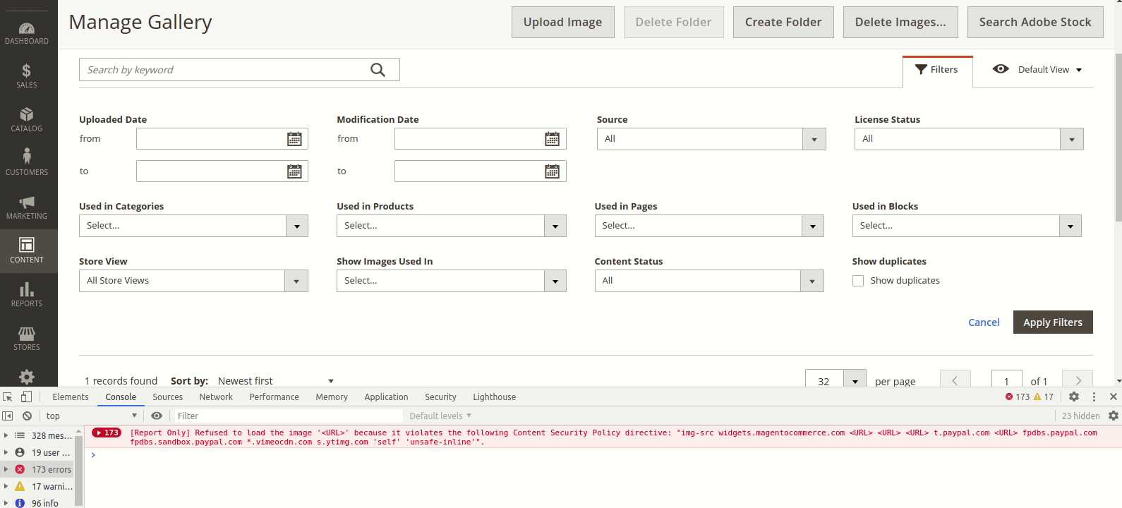
Task: Open Show Images Used In select
Action: [452, 281]
